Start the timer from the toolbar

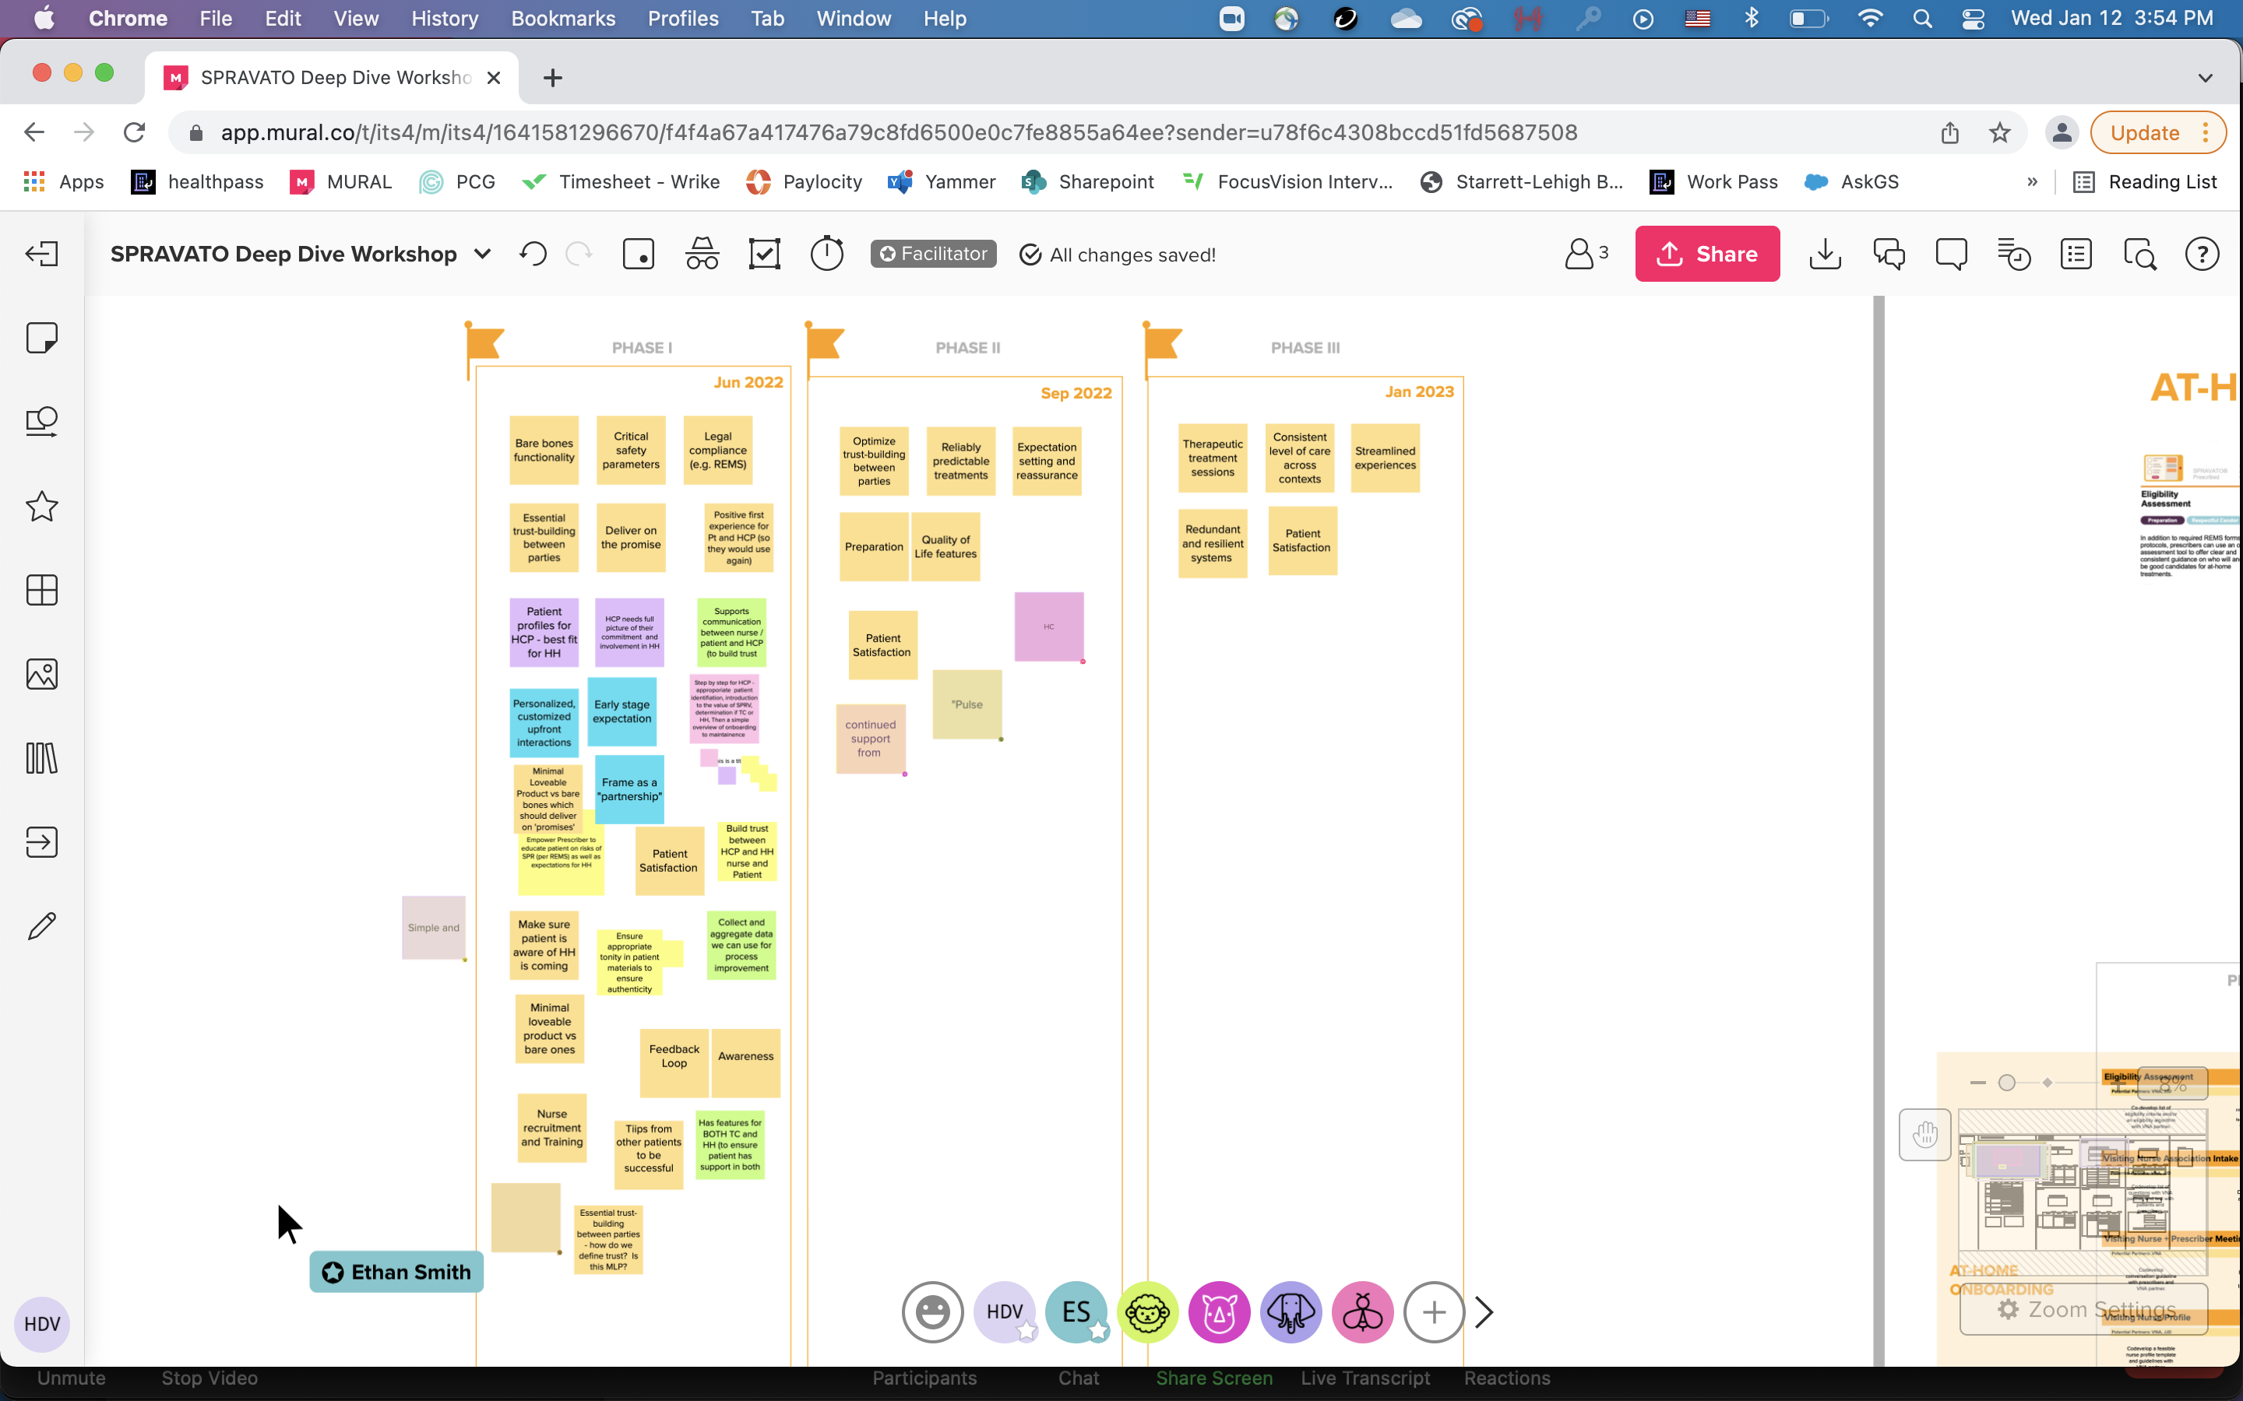point(827,254)
